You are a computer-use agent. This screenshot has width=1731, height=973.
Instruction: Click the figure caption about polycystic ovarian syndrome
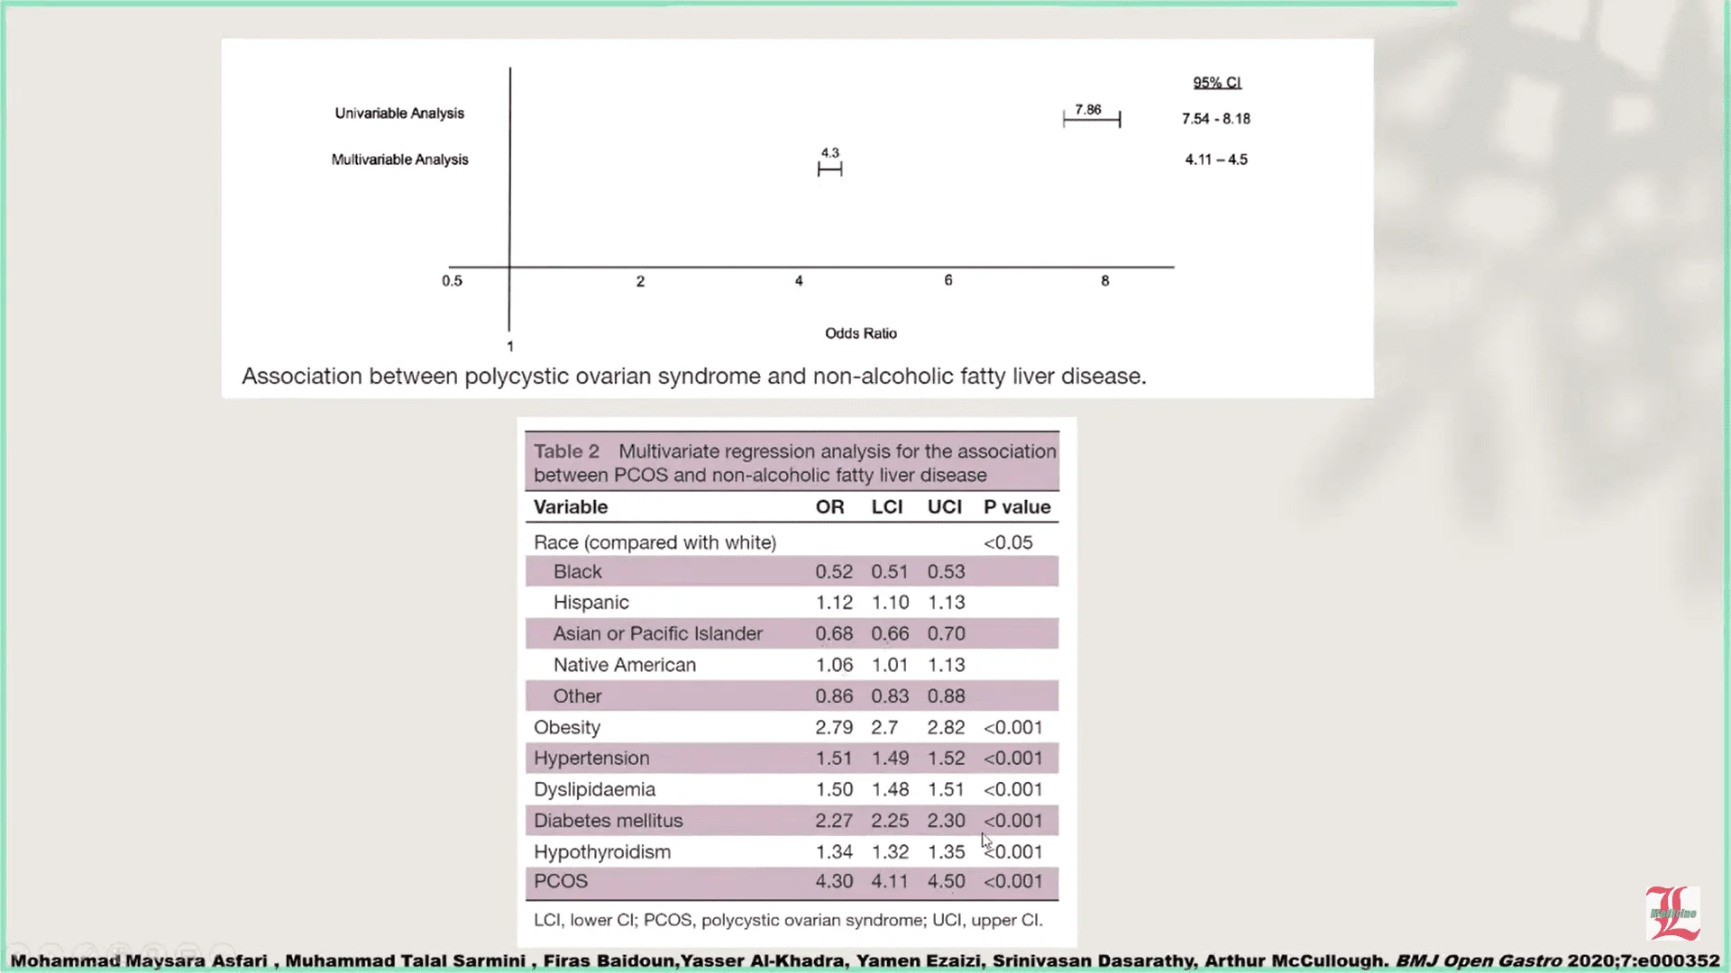tap(694, 377)
